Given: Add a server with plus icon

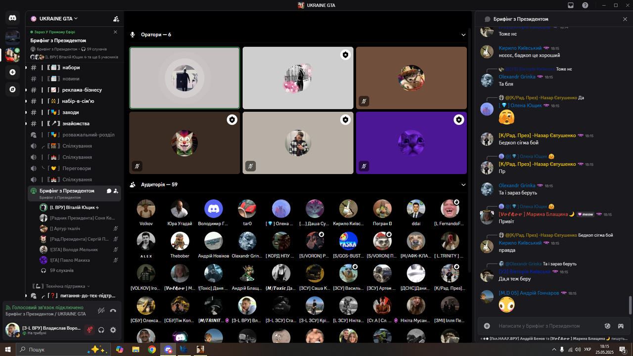Looking at the screenshot, I should (12, 72).
